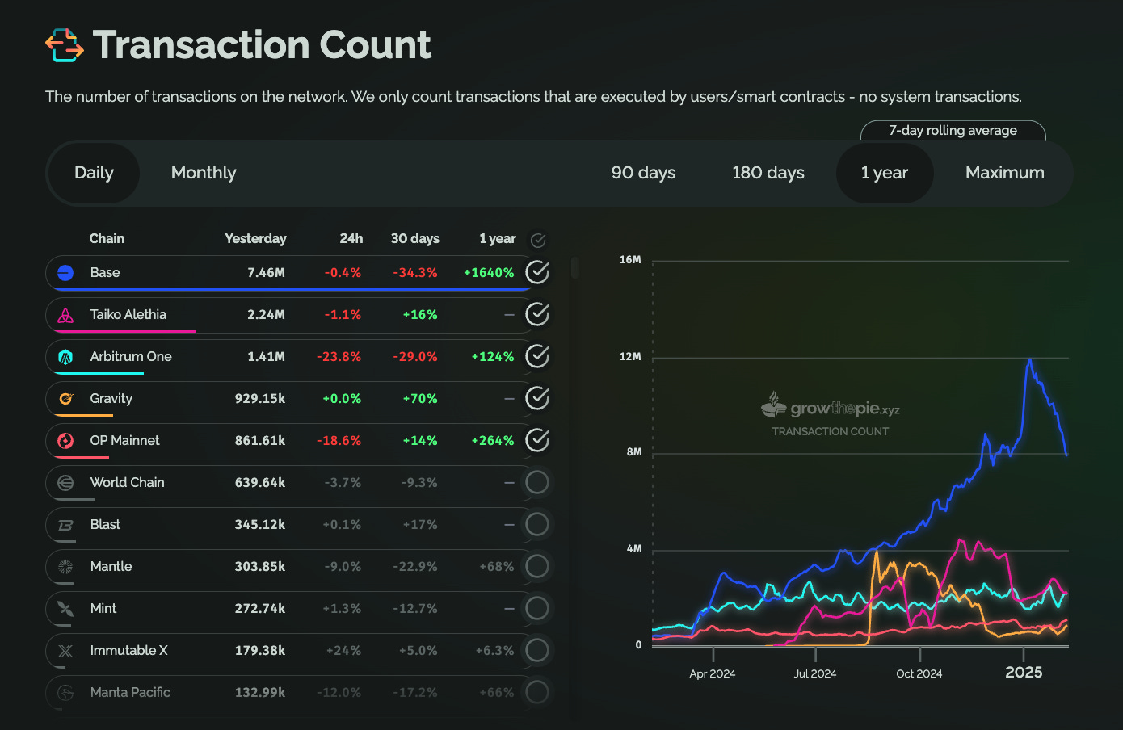Deselect Gravity chain checkmark
1123x730 pixels.
pyautogui.click(x=537, y=398)
